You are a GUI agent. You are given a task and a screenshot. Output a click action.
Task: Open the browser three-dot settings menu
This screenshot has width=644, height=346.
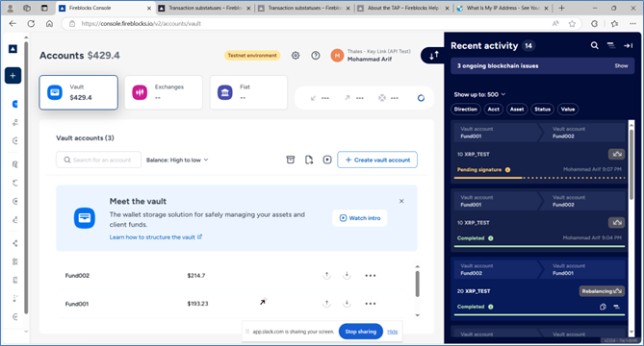[632, 24]
